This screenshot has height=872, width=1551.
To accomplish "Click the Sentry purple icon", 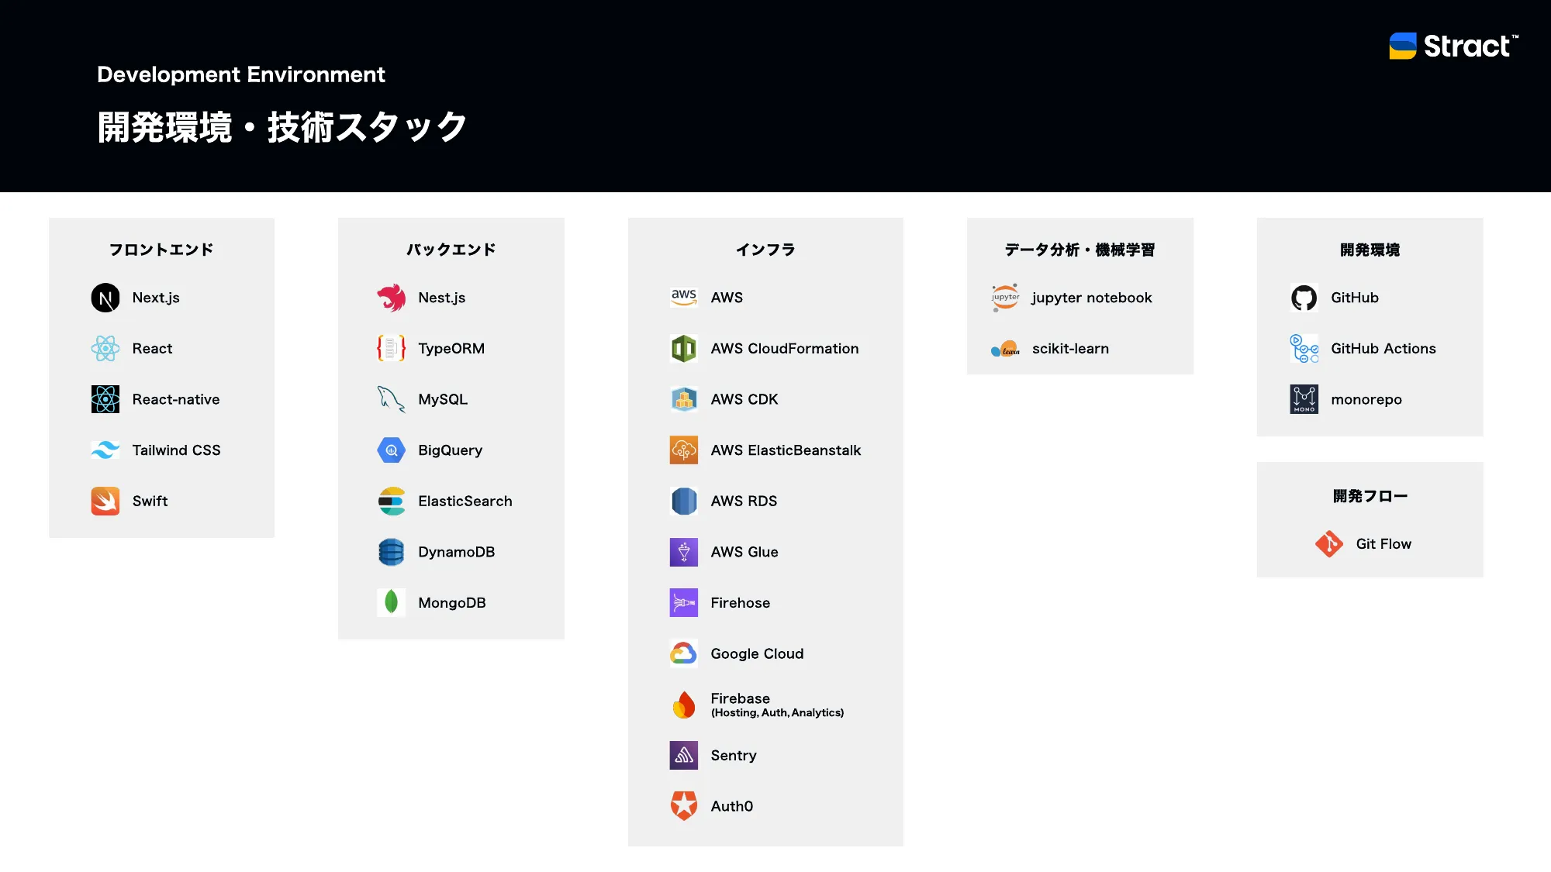I will point(684,755).
